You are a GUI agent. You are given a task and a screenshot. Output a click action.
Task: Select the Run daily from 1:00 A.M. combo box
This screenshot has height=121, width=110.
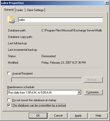coord(44,92)
